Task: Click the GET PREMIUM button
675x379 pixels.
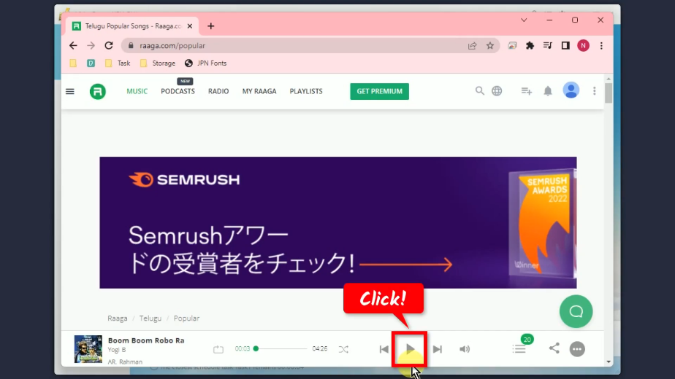Action: 379,91
